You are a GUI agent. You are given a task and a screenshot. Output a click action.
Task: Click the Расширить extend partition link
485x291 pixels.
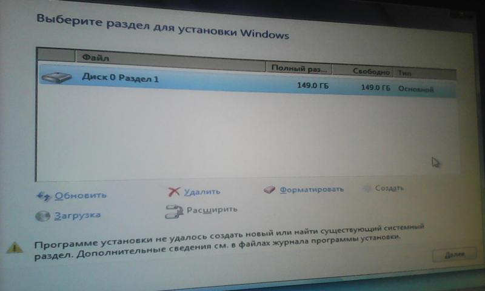point(212,210)
